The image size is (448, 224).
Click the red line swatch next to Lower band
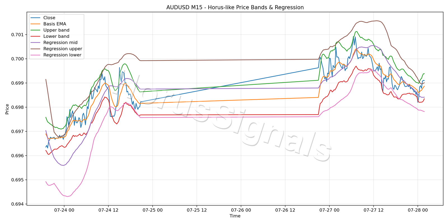point(36,36)
